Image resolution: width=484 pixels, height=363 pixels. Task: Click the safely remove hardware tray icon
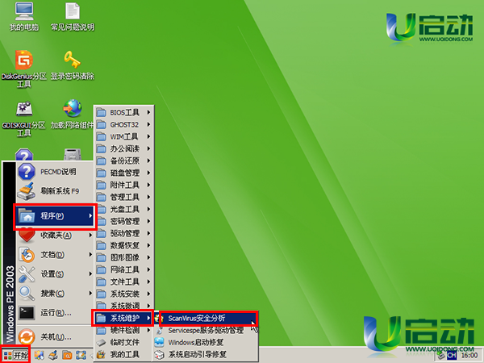440,356
